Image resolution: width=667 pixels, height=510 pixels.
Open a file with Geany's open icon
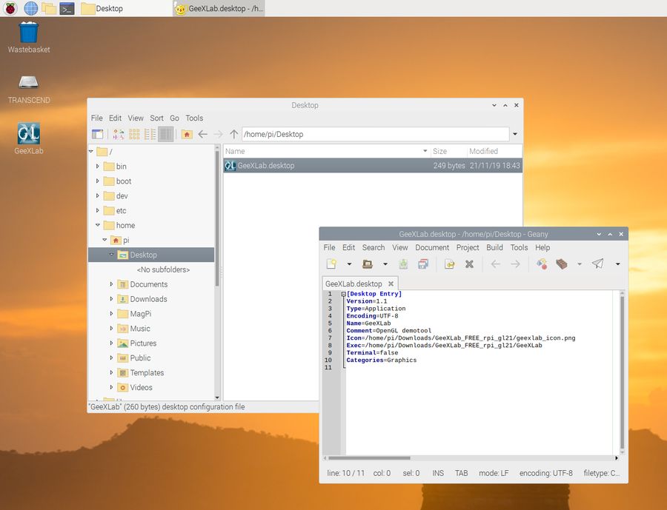(x=368, y=264)
